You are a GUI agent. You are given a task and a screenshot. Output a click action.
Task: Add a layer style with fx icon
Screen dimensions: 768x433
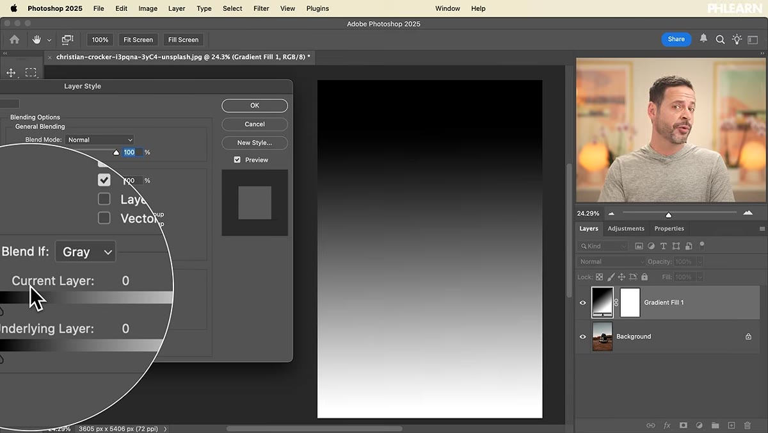(667, 425)
